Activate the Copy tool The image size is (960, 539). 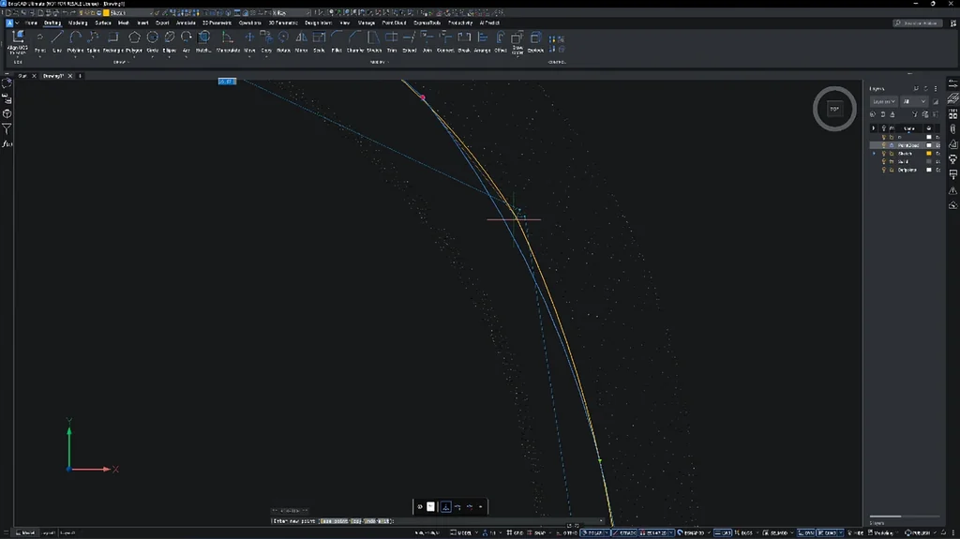click(266, 41)
